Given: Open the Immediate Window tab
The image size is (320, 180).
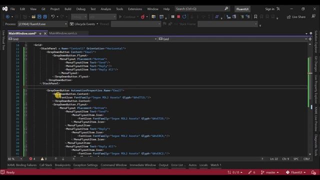Looking at the screenshot, I should click(142, 165).
